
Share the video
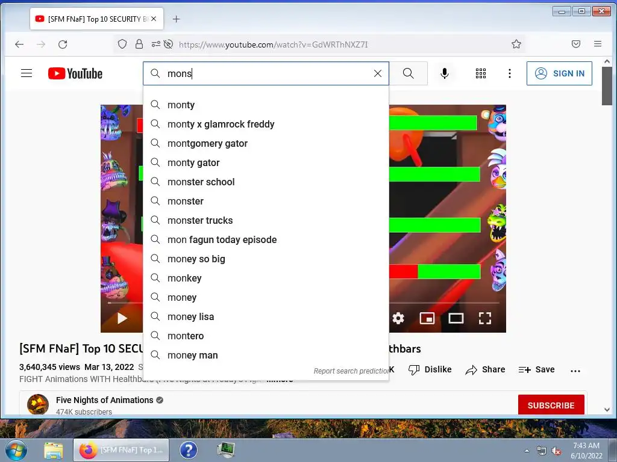point(485,370)
